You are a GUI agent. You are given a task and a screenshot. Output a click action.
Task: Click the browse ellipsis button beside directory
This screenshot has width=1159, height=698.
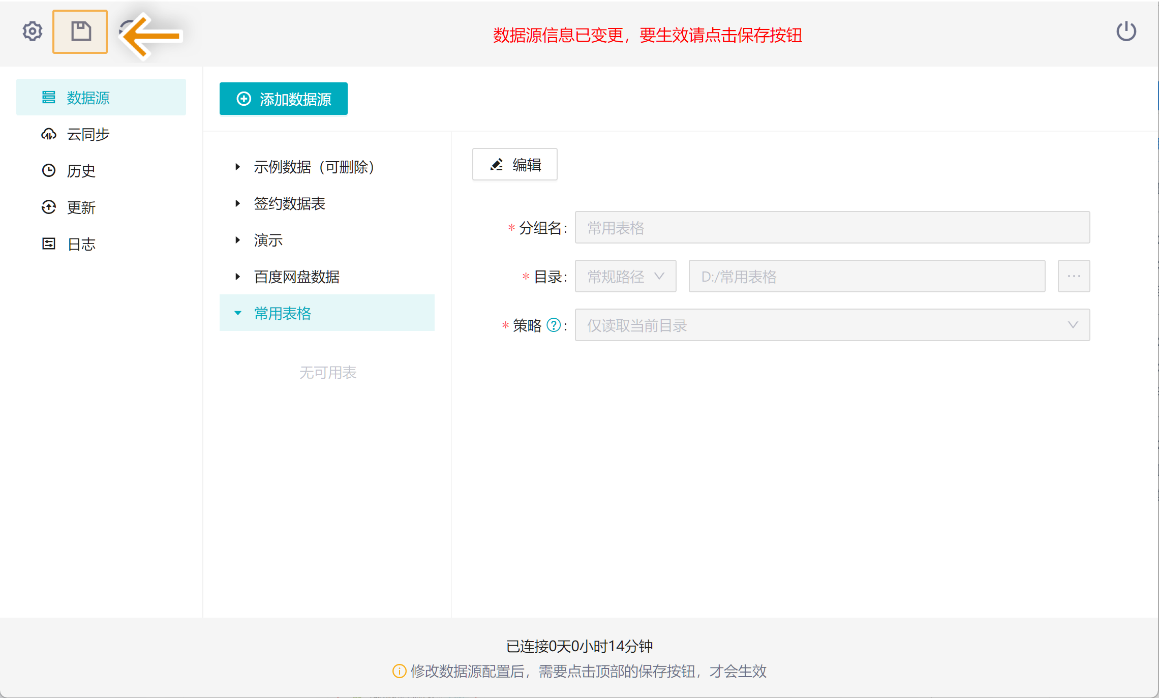click(1074, 277)
